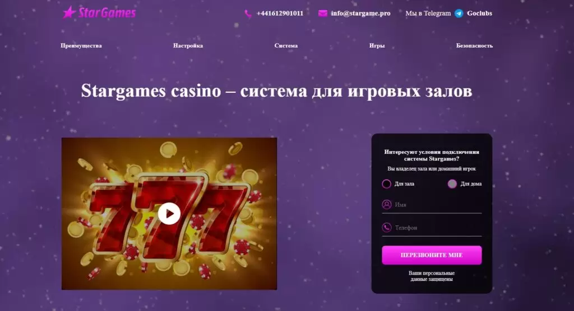Click the pink envelope email icon
The image size is (574, 311).
point(322,13)
